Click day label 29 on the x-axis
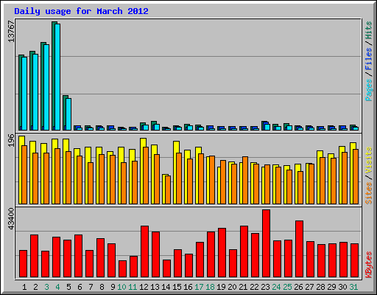Screen dimensions: 377x295 click(331, 287)
